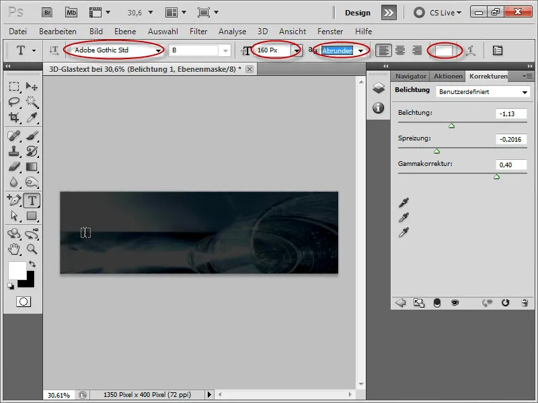Open the zoom level 30,6 dropdown
Viewport: 538px width, 403px height.
(x=150, y=13)
